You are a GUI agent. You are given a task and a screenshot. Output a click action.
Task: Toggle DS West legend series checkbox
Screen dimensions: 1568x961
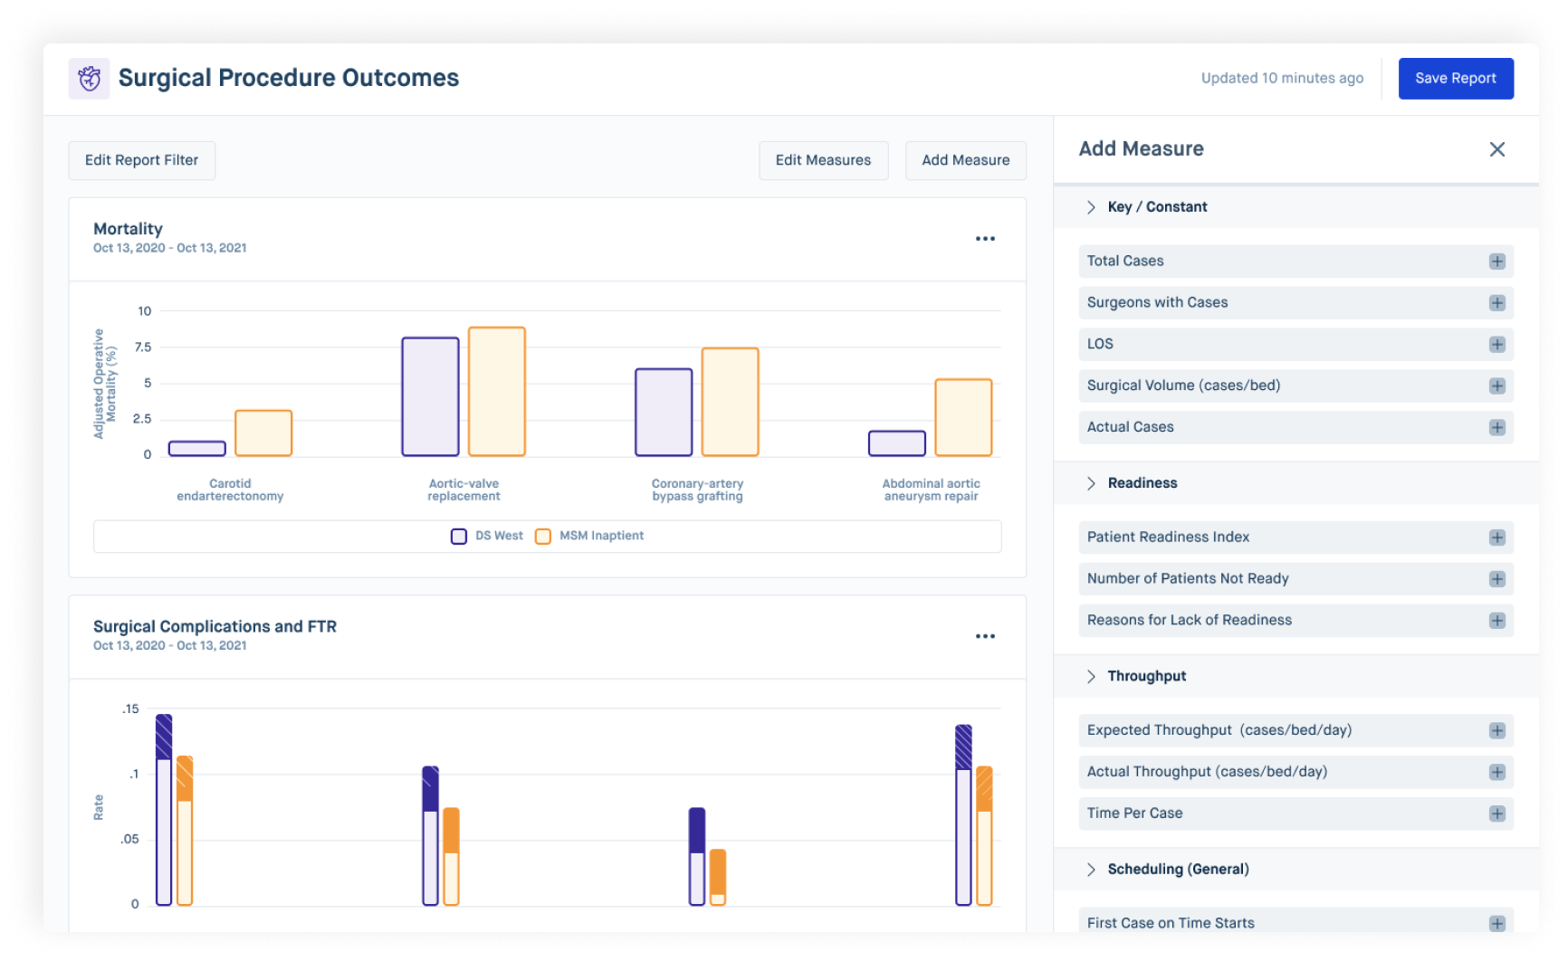[459, 537]
